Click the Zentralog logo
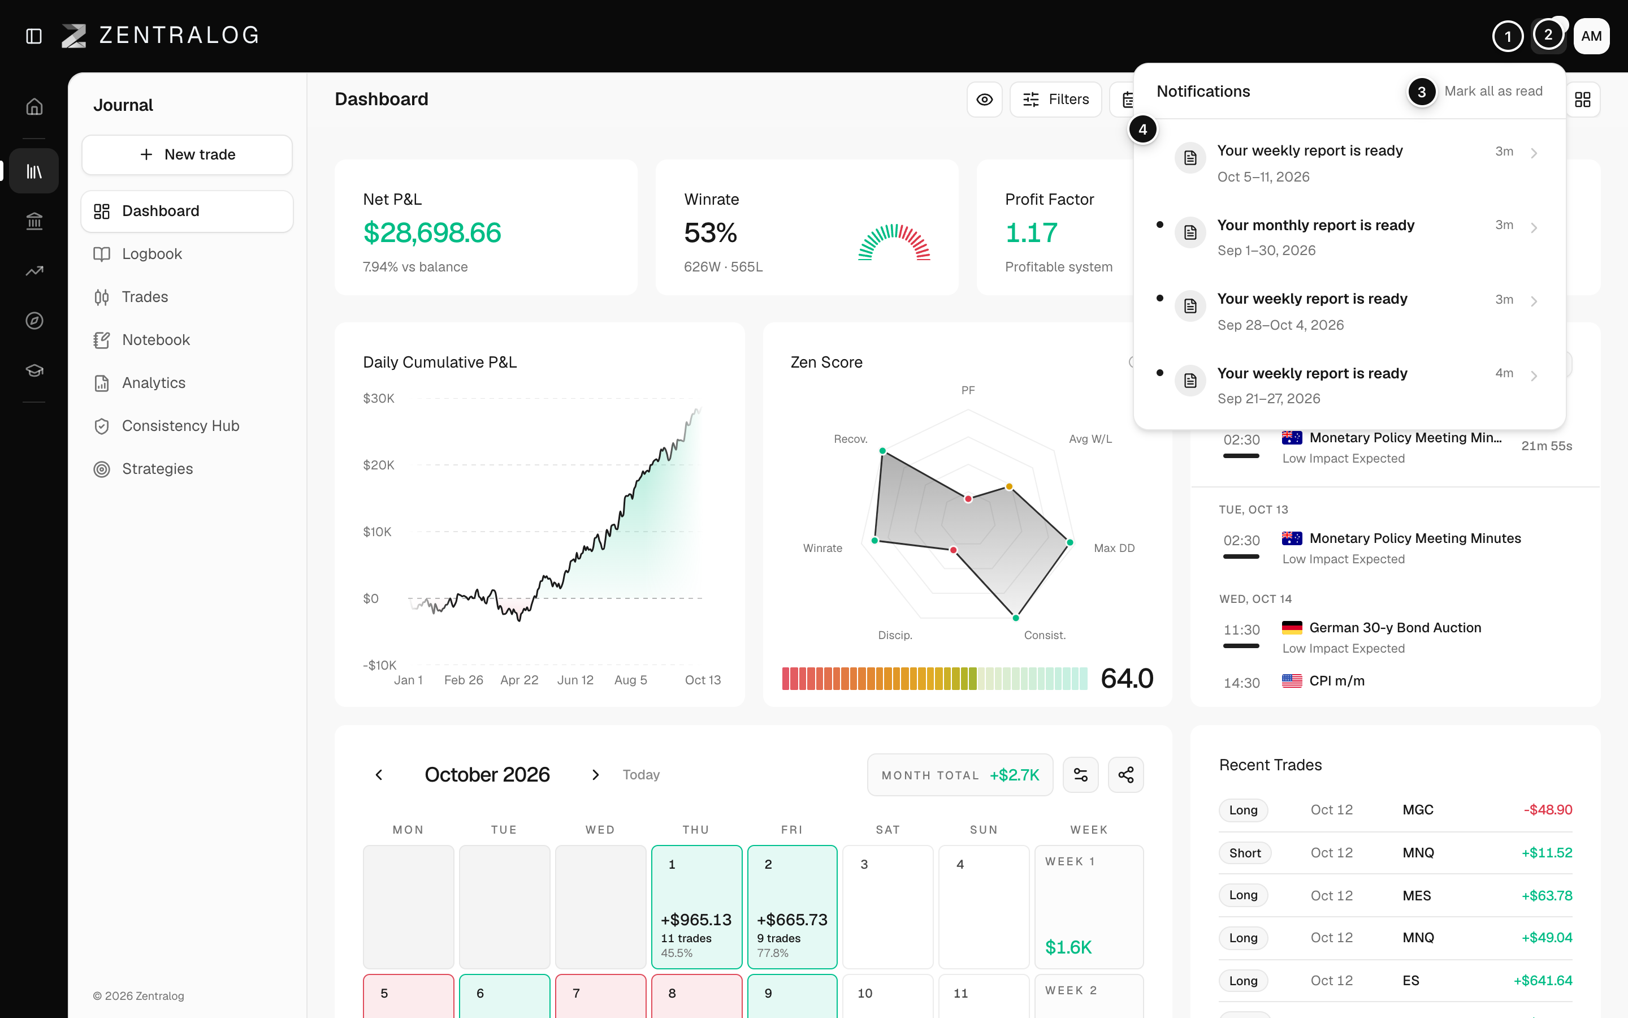This screenshot has width=1628, height=1018. (x=160, y=36)
